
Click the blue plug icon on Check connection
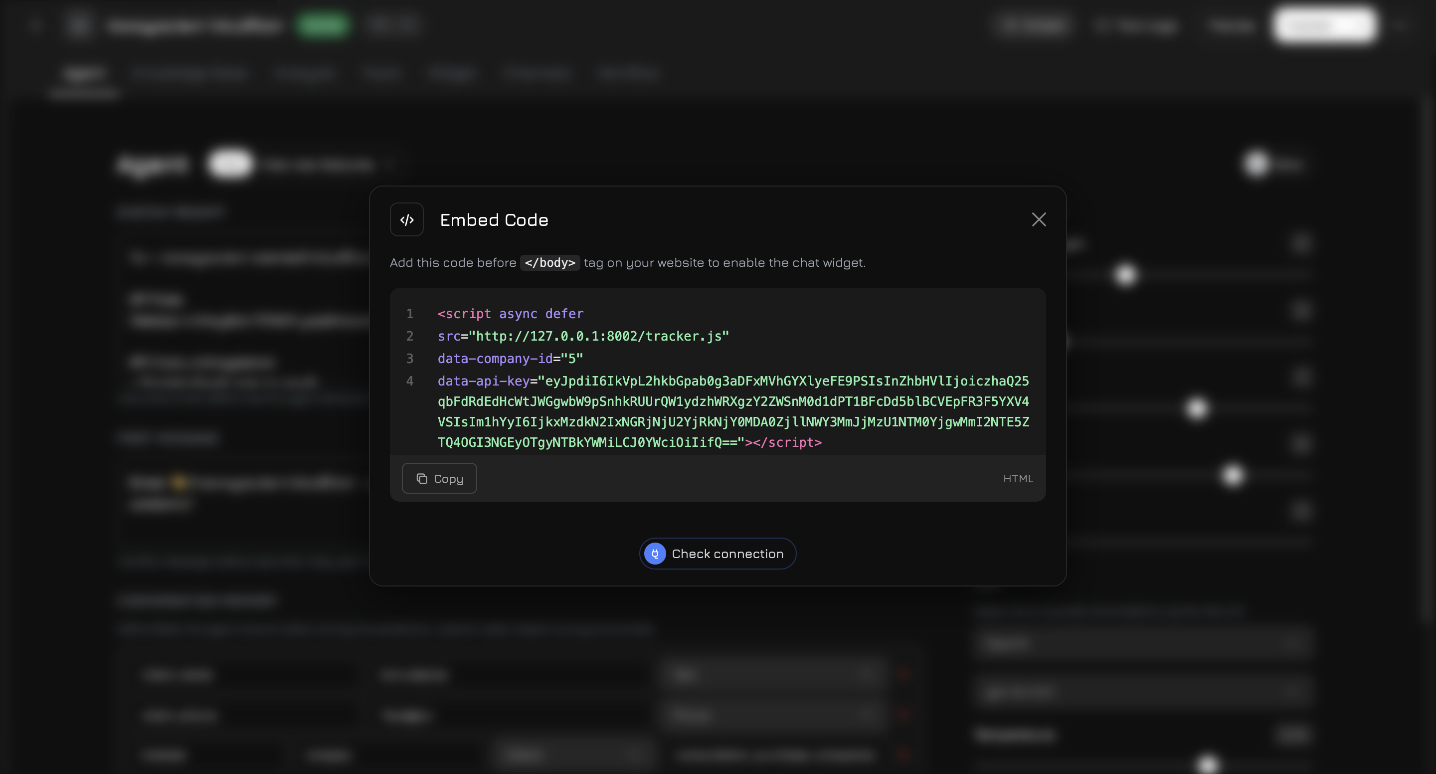(656, 554)
